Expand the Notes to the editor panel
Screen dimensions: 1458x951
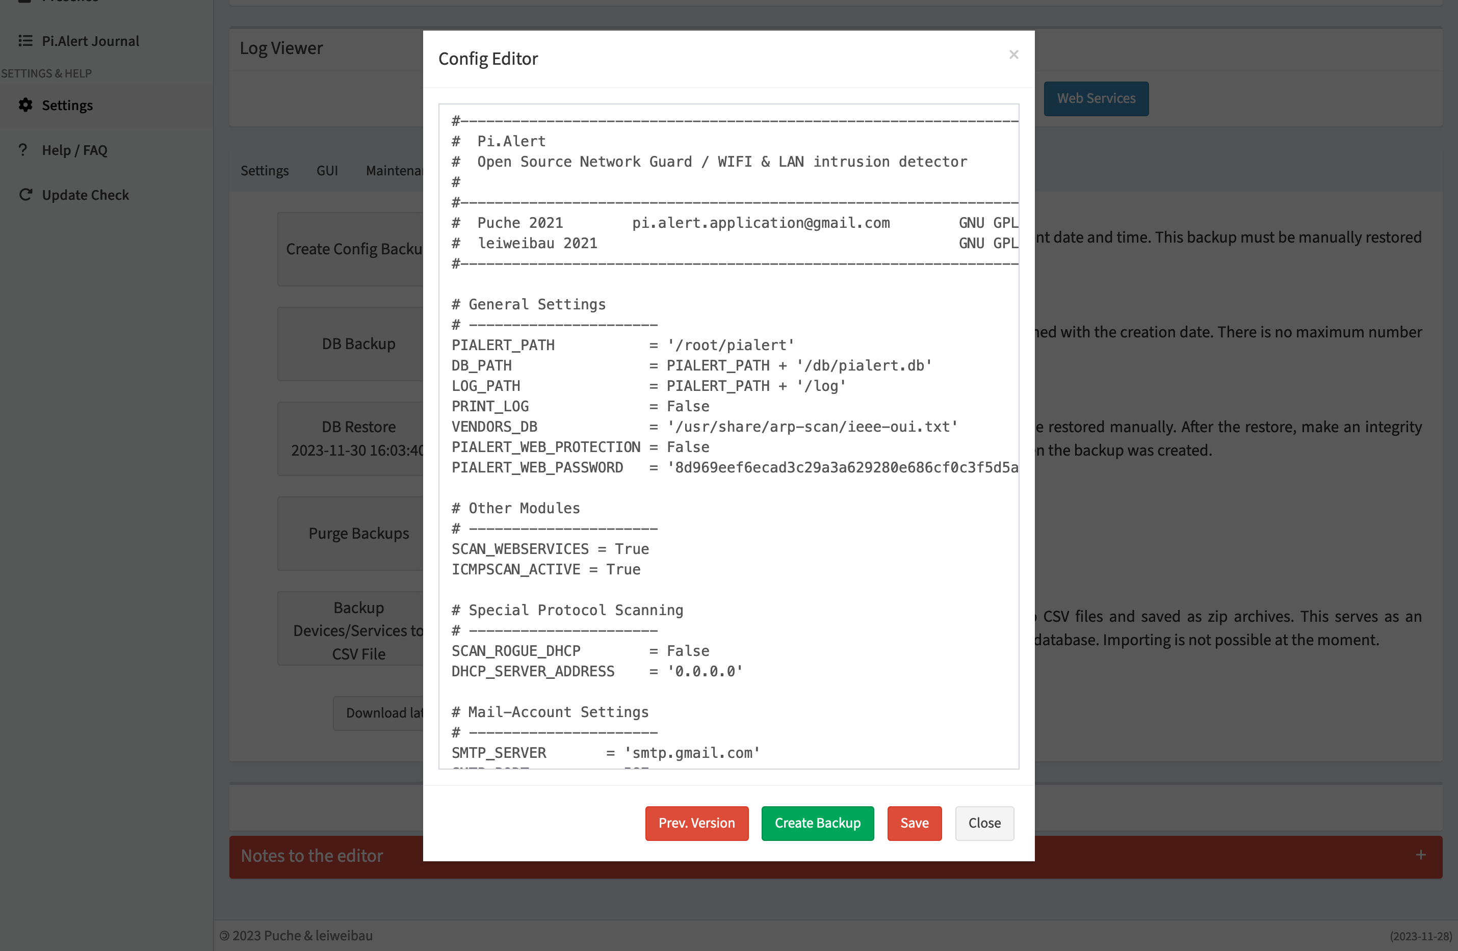coord(1421,855)
